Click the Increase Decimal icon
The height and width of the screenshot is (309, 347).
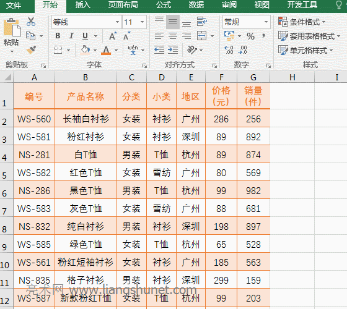click(x=229, y=50)
